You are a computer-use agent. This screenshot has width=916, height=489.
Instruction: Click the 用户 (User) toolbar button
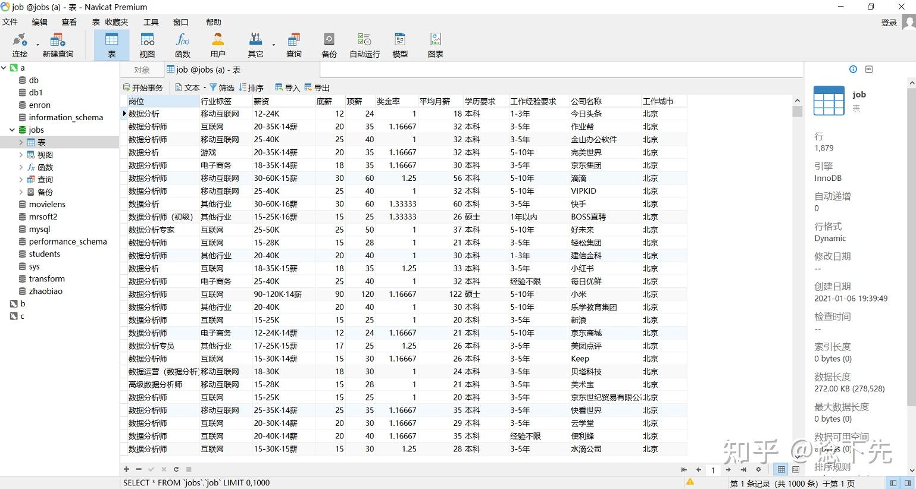(218, 45)
